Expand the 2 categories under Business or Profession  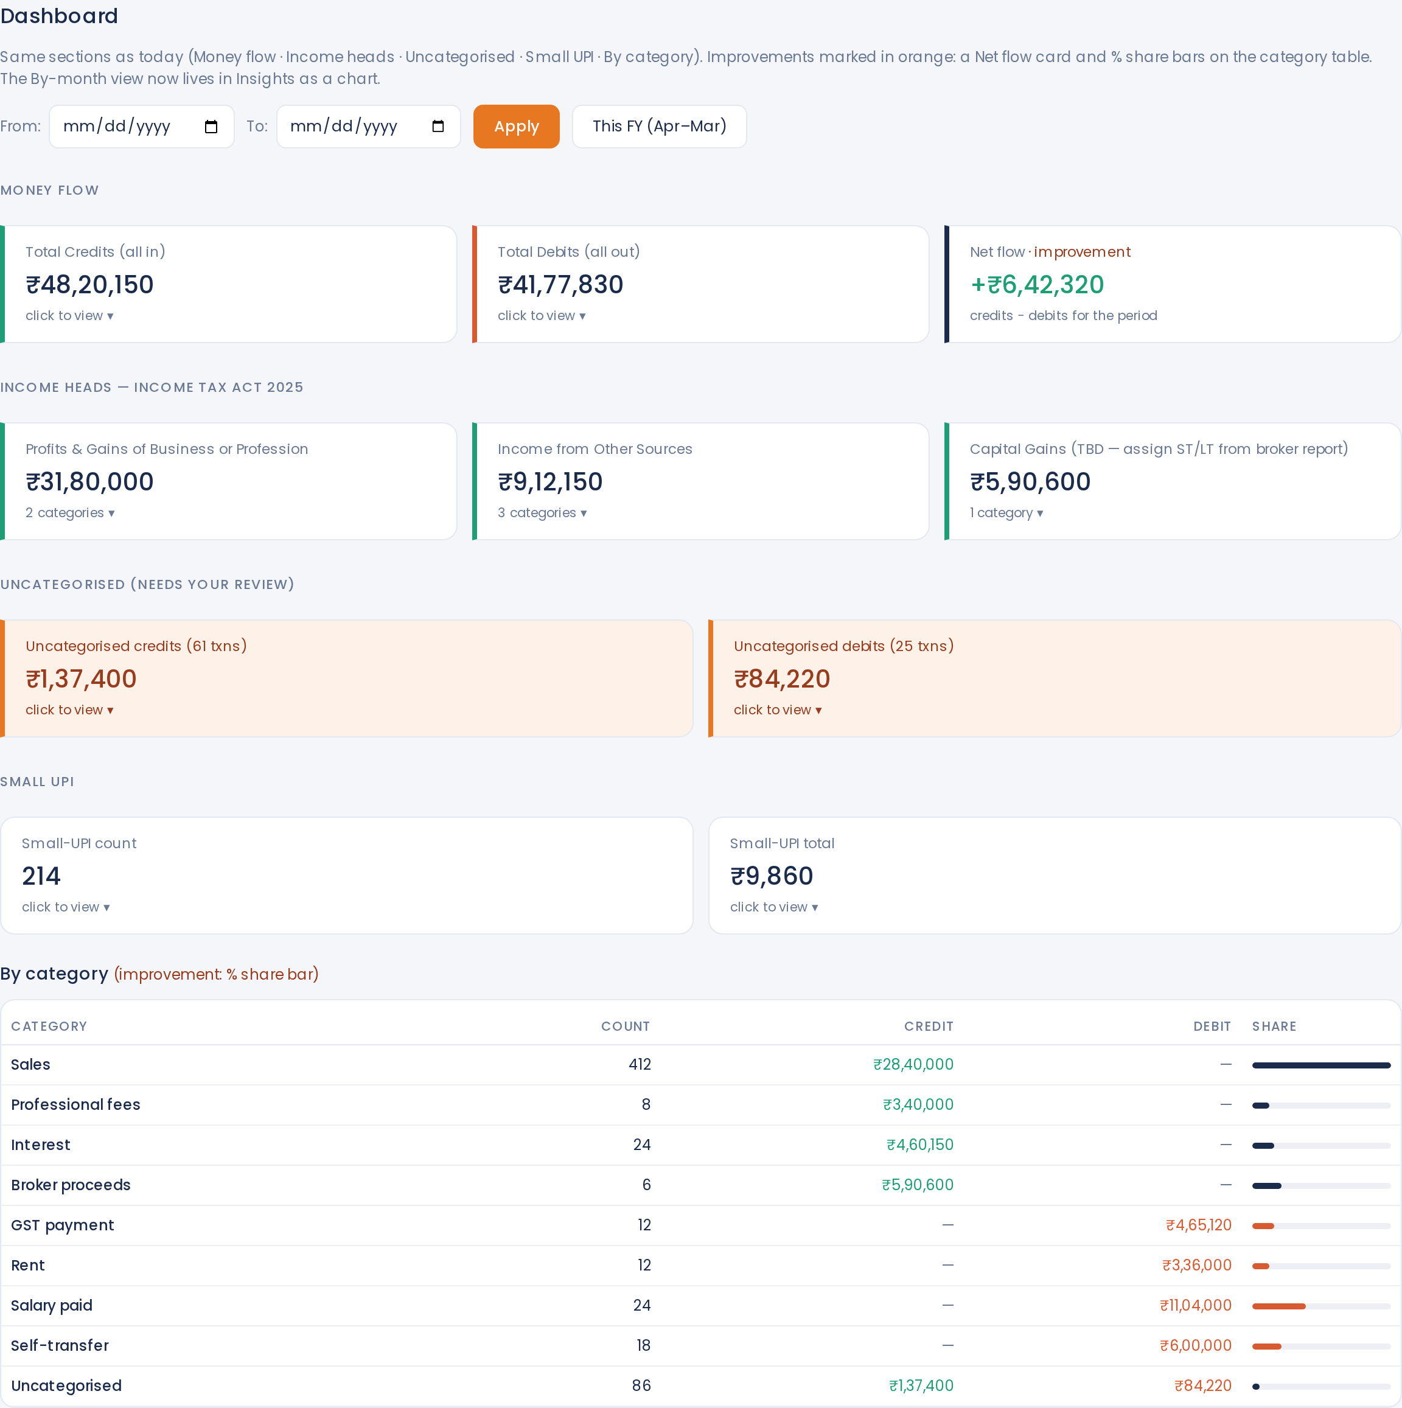click(71, 513)
